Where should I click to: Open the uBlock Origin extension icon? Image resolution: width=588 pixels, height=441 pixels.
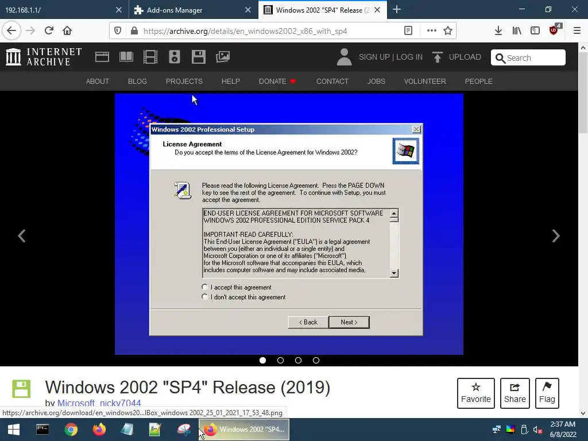554,30
